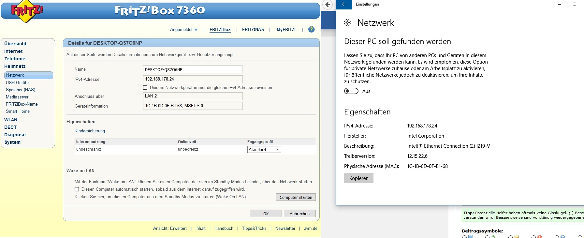This screenshot has height=238, width=584.
Task: Open the Tipps&Tricks footer link
Action: (254, 229)
